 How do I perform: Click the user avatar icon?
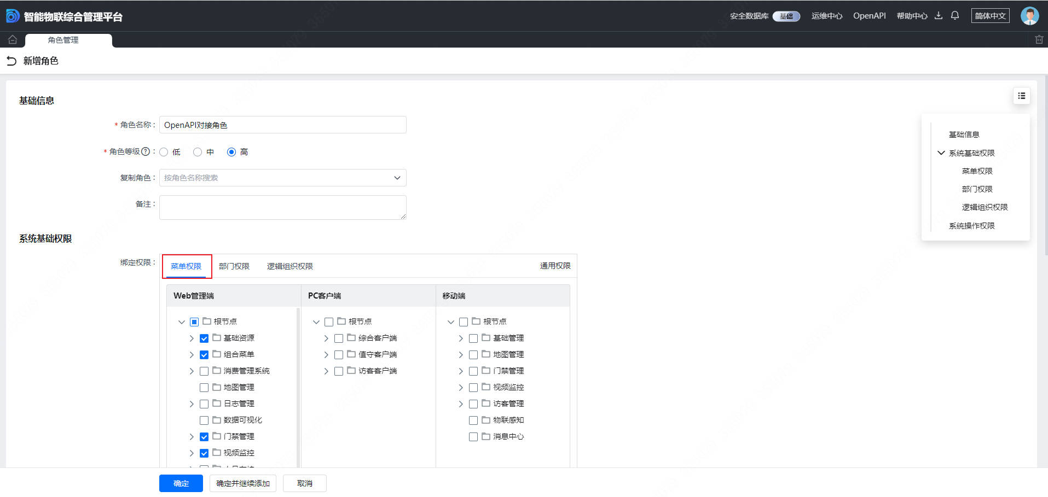click(x=1029, y=16)
